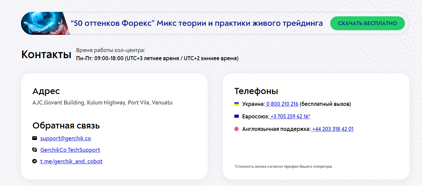This screenshot has height=186, width=422.
Task: Click the call cost footnote text
Action: [283, 166]
